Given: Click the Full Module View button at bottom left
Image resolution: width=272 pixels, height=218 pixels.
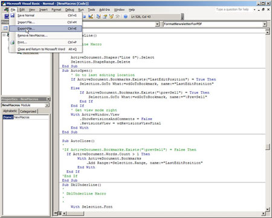Looking at the screenshot, I should tap(60, 213).
